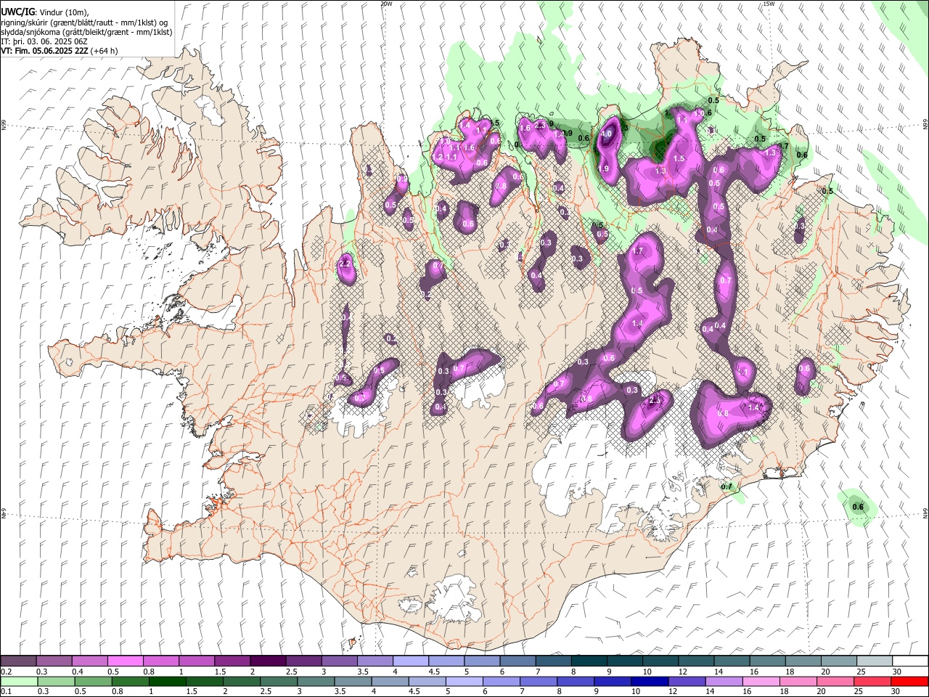
Task: Click the '1.7' value on the central snow band
Action: pos(638,251)
